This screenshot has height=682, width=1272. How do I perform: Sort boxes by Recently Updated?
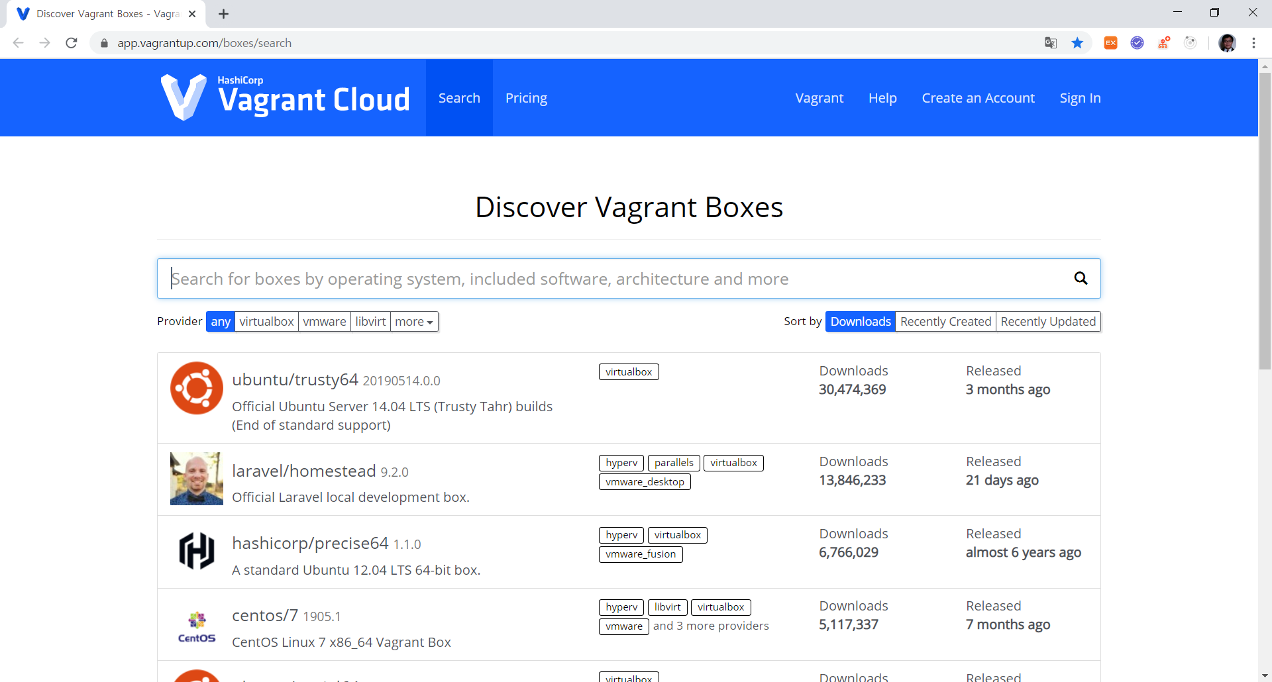click(1048, 322)
